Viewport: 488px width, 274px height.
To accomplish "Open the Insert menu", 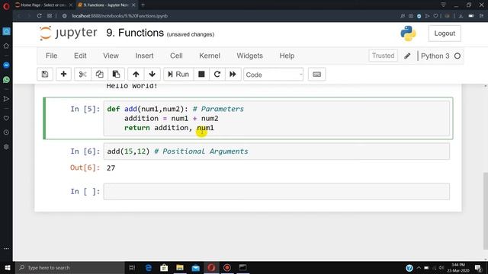I will 144,56.
